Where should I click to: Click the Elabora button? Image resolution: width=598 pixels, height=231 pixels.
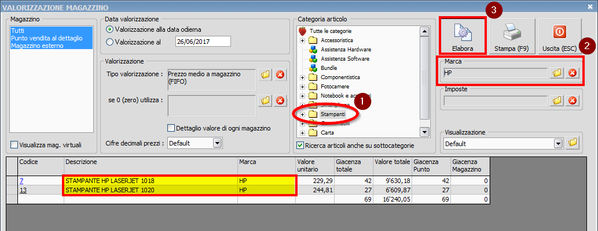pos(463,35)
